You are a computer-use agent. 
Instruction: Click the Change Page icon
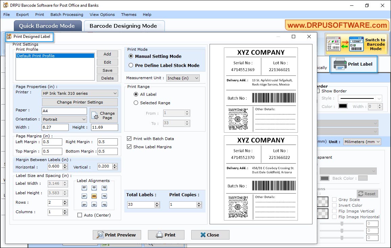(95, 115)
